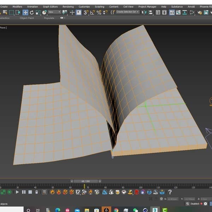The height and width of the screenshot is (212, 212).
Task: Toggle absolute transform type-in mode
Action: pos(161,199)
